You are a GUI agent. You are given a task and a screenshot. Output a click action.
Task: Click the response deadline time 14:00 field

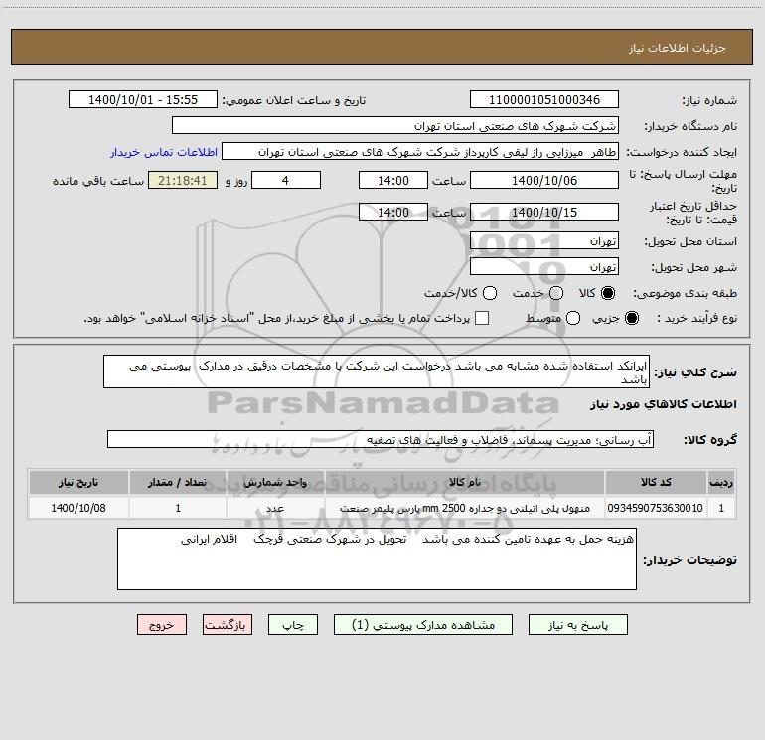click(393, 180)
